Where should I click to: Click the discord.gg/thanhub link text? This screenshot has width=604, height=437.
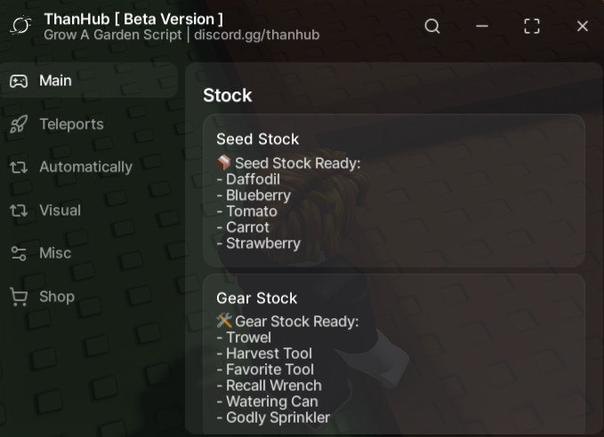[257, 35]
